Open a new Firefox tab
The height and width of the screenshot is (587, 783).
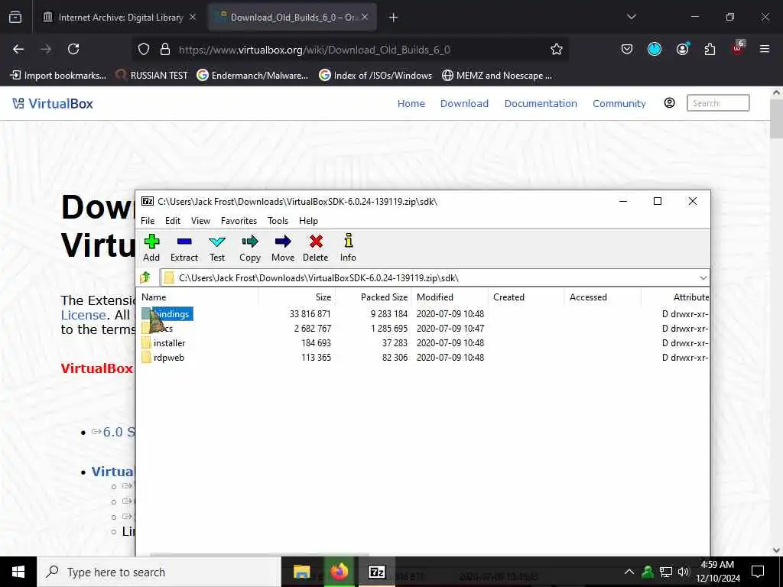393,18
